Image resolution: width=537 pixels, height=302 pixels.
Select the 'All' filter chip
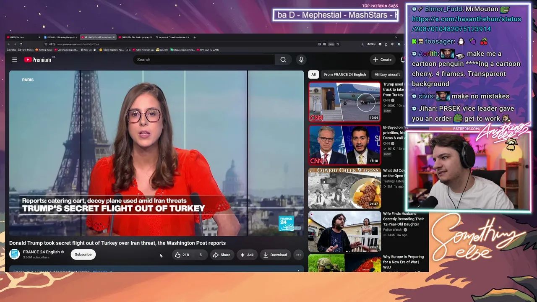[313, 75]
